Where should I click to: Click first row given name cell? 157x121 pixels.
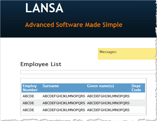pyautogui.click(x=108, y=96)
